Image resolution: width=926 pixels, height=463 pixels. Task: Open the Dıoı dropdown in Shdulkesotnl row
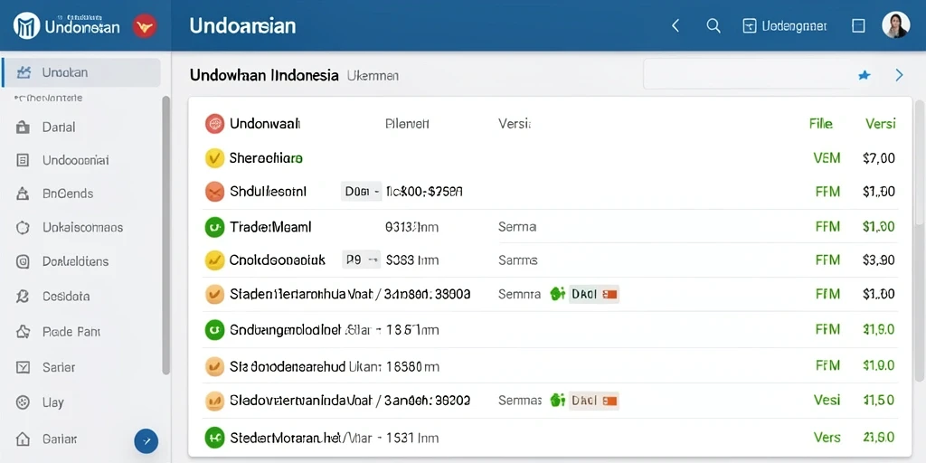(x=361, y=192)
